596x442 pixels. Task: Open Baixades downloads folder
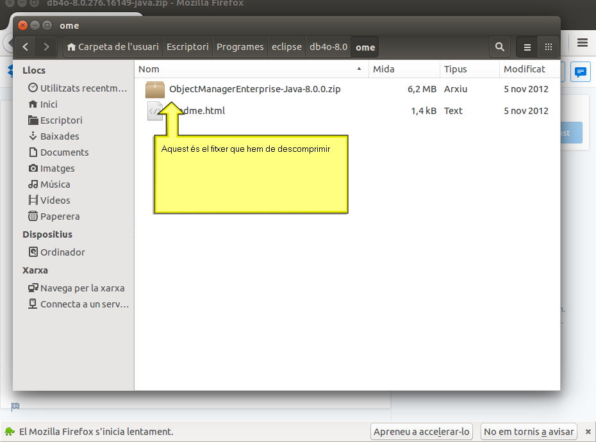click(x=54, y=136)
